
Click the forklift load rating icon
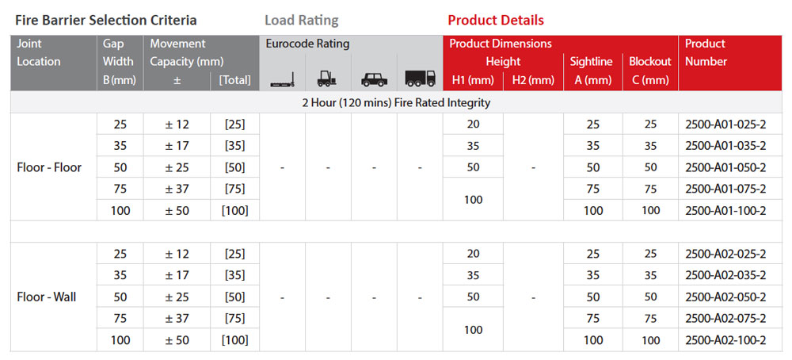[x=327, y=79]
